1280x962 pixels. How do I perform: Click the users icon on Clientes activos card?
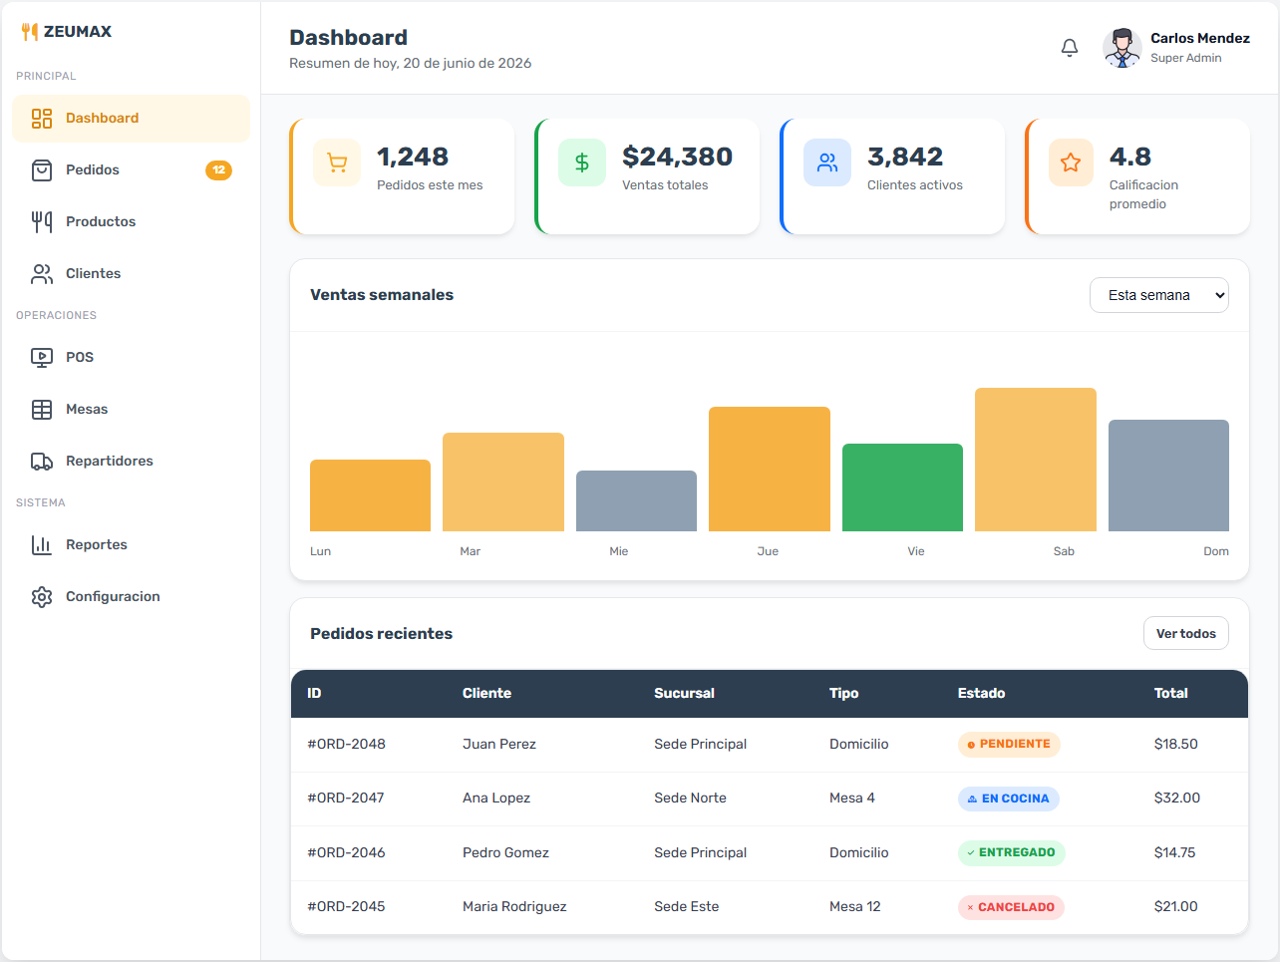tap(827, 162)
